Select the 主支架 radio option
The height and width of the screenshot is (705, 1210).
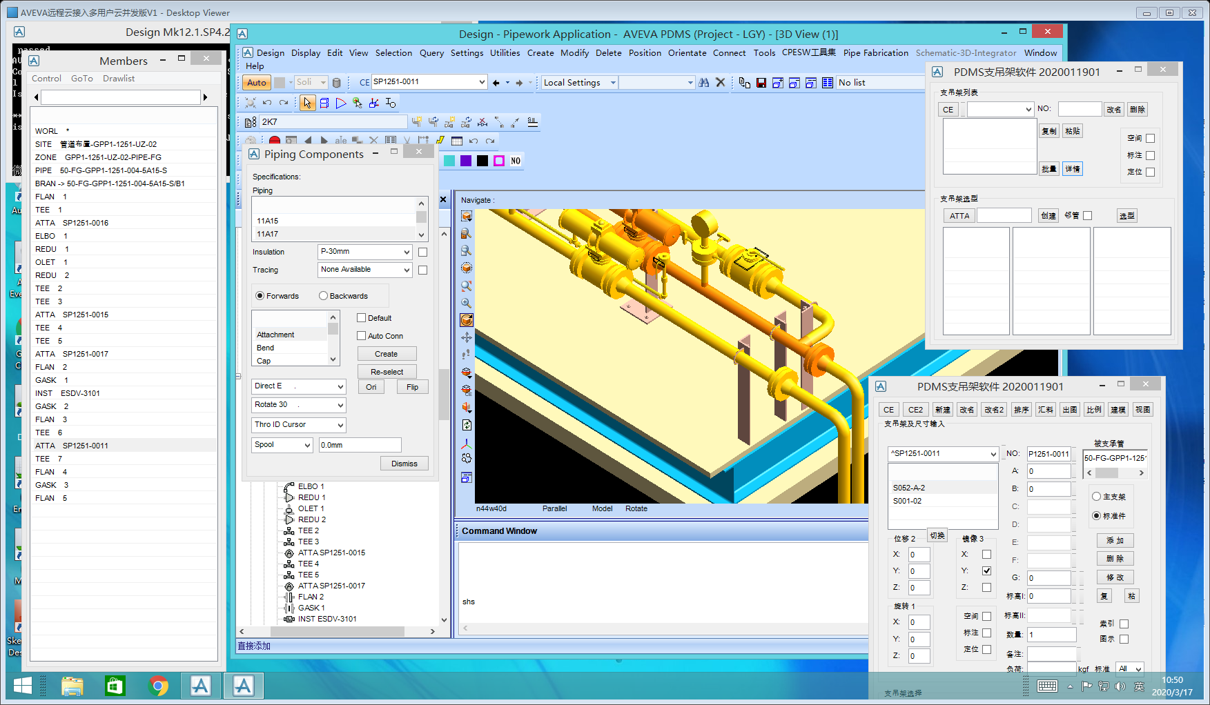[x=1096, y=497]
